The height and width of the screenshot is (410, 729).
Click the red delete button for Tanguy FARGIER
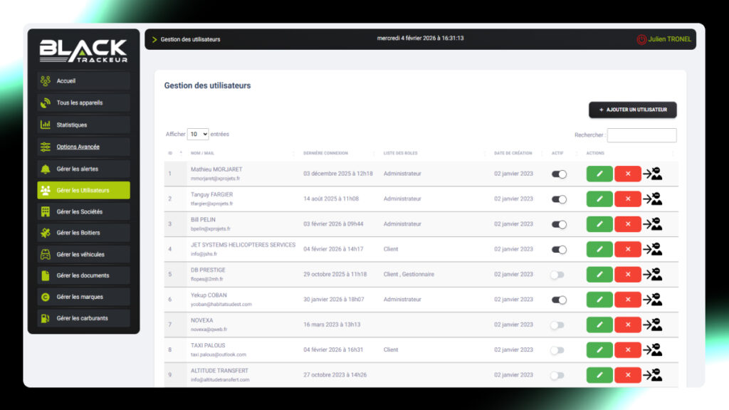tap(627, 199)
